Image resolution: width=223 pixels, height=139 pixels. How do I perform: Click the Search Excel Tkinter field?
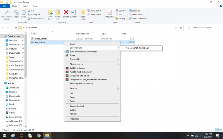203,28
